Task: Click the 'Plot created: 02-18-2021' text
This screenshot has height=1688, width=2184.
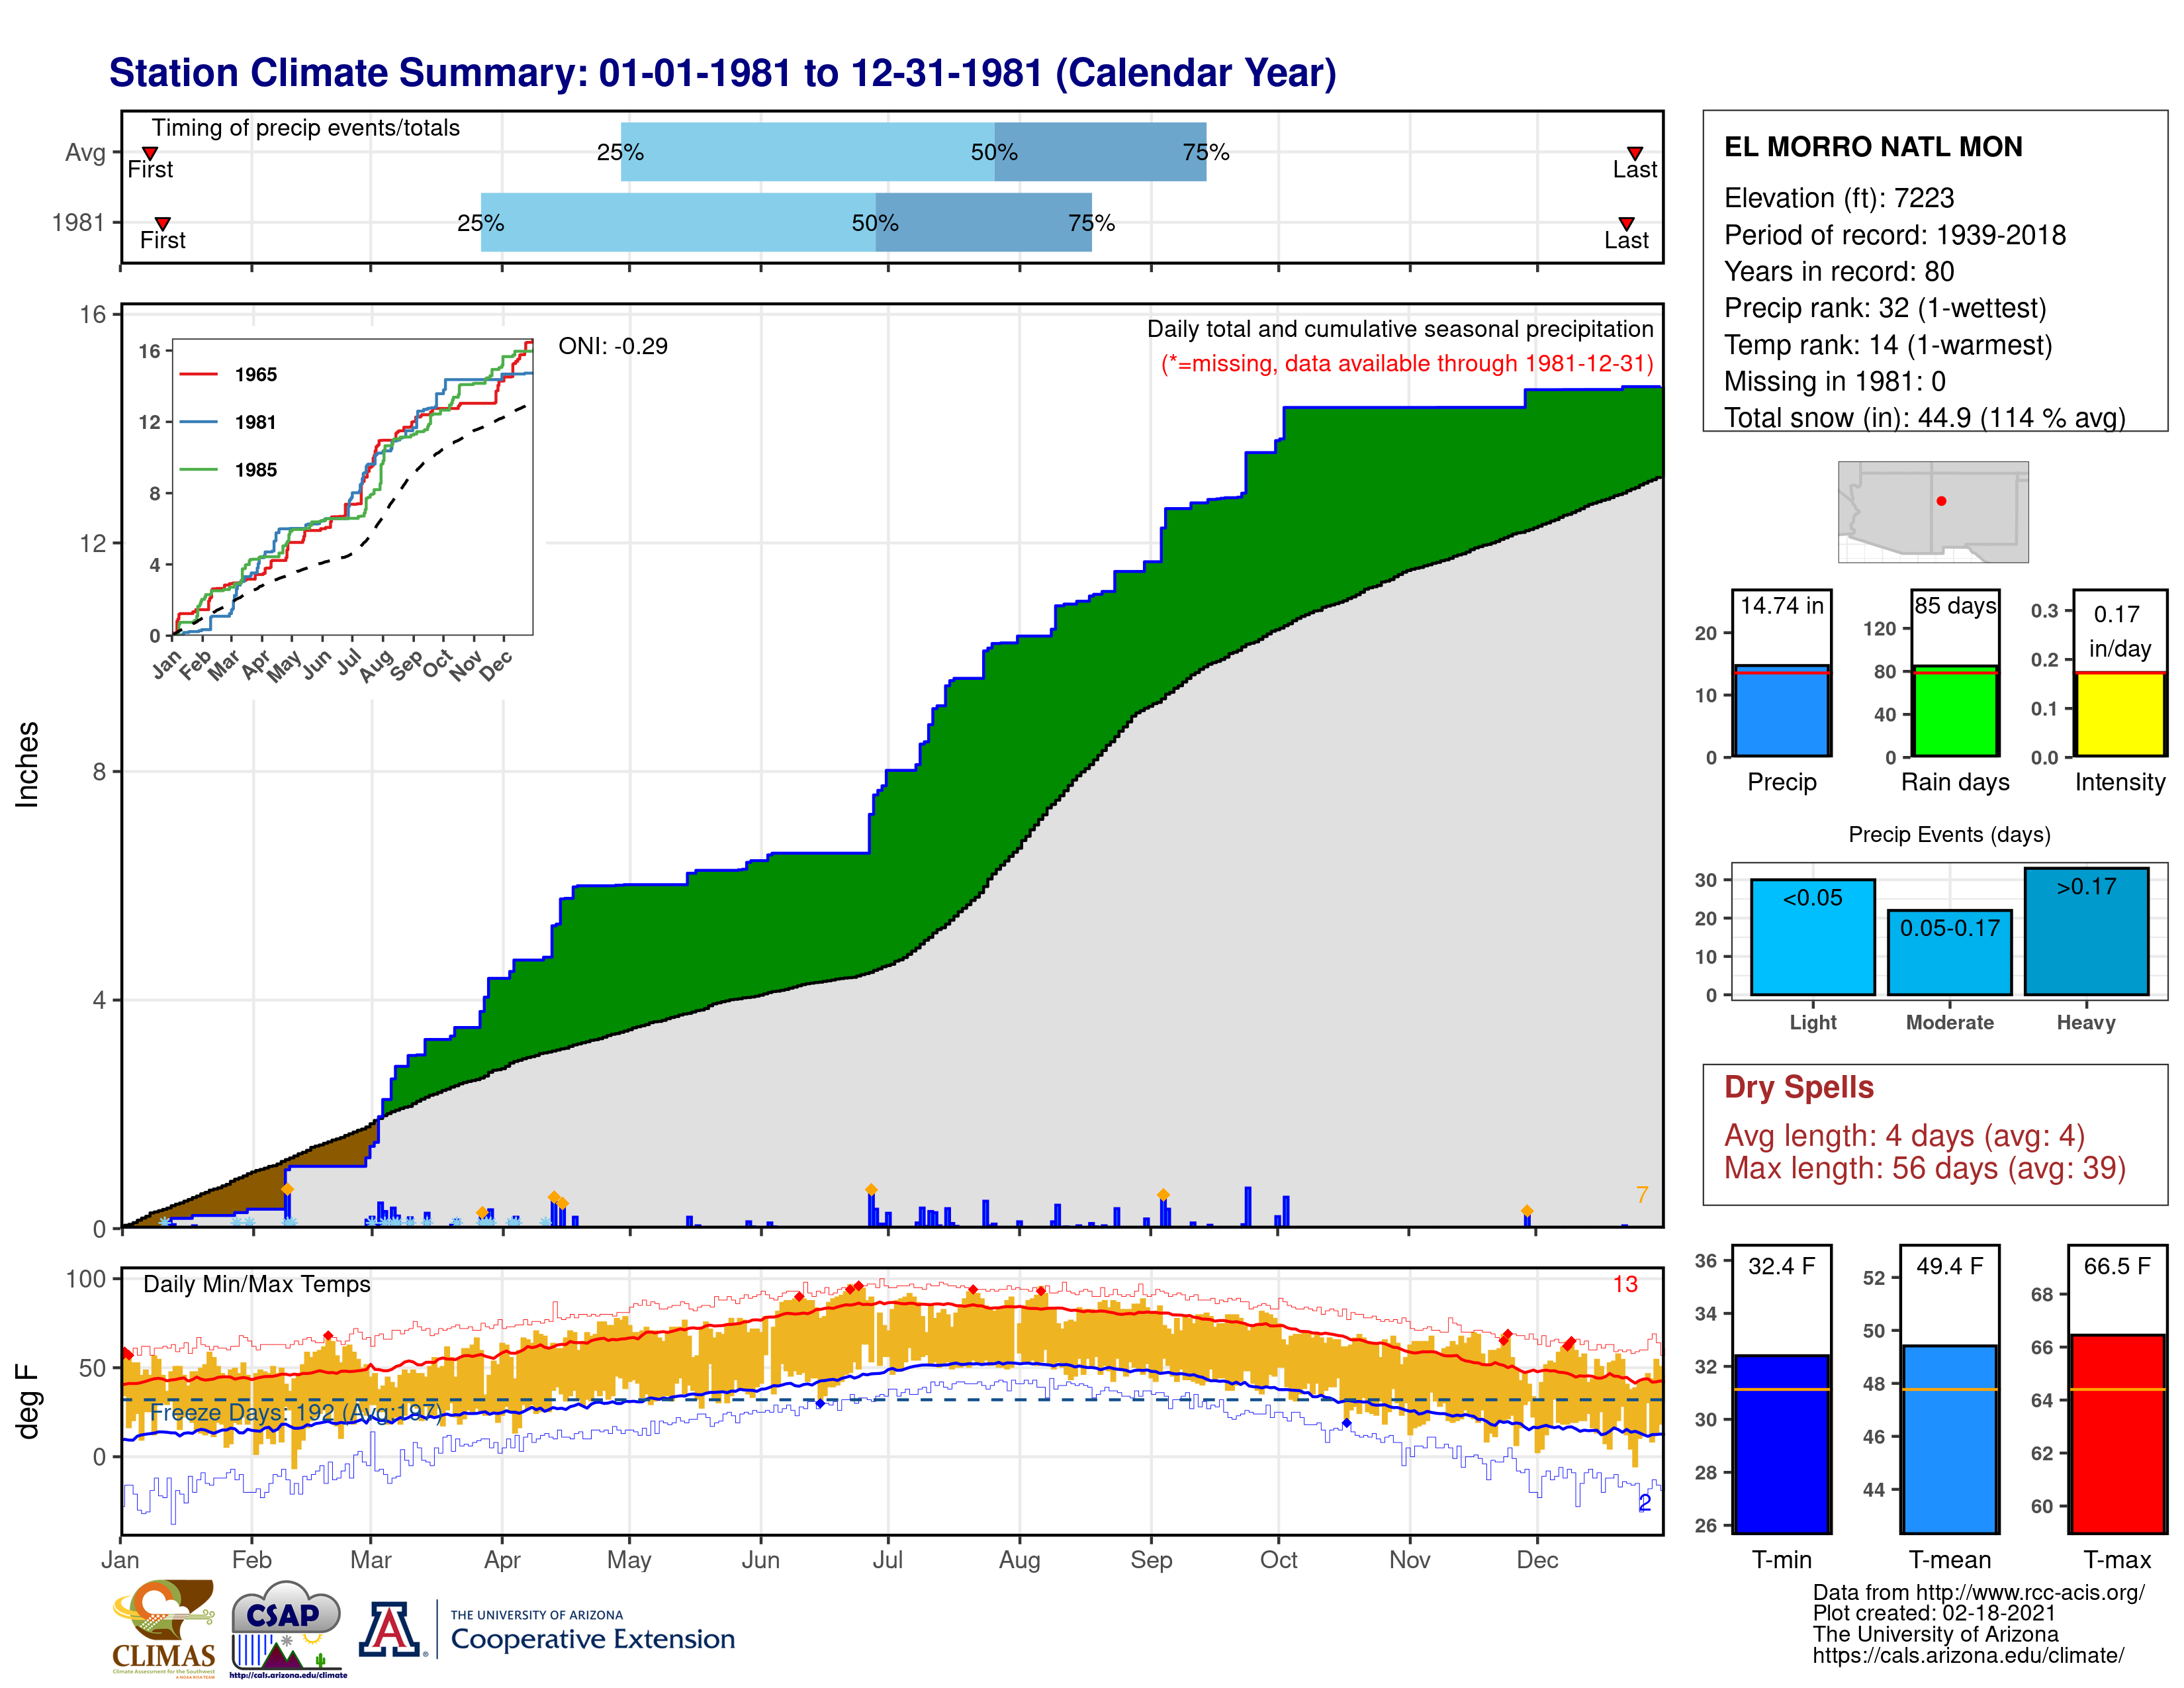Action: click(1934, 1614)
